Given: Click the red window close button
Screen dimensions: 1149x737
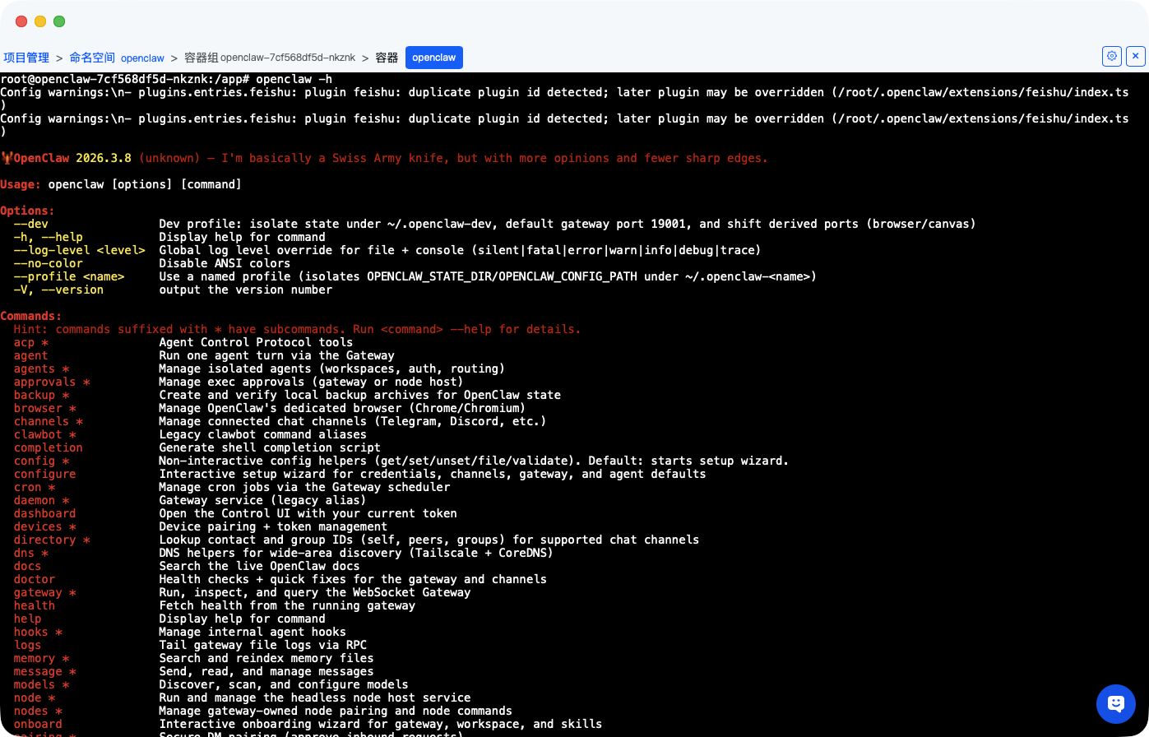Looking at the screenshot, I should coord(21,21).
